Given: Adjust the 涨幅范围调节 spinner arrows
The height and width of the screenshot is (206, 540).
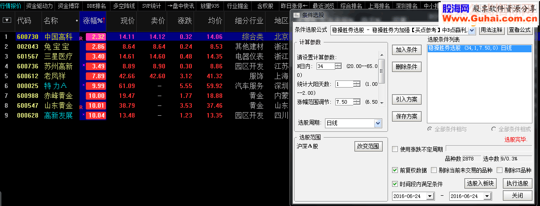Looking at the screenshot, I should [x=356, y=102].
